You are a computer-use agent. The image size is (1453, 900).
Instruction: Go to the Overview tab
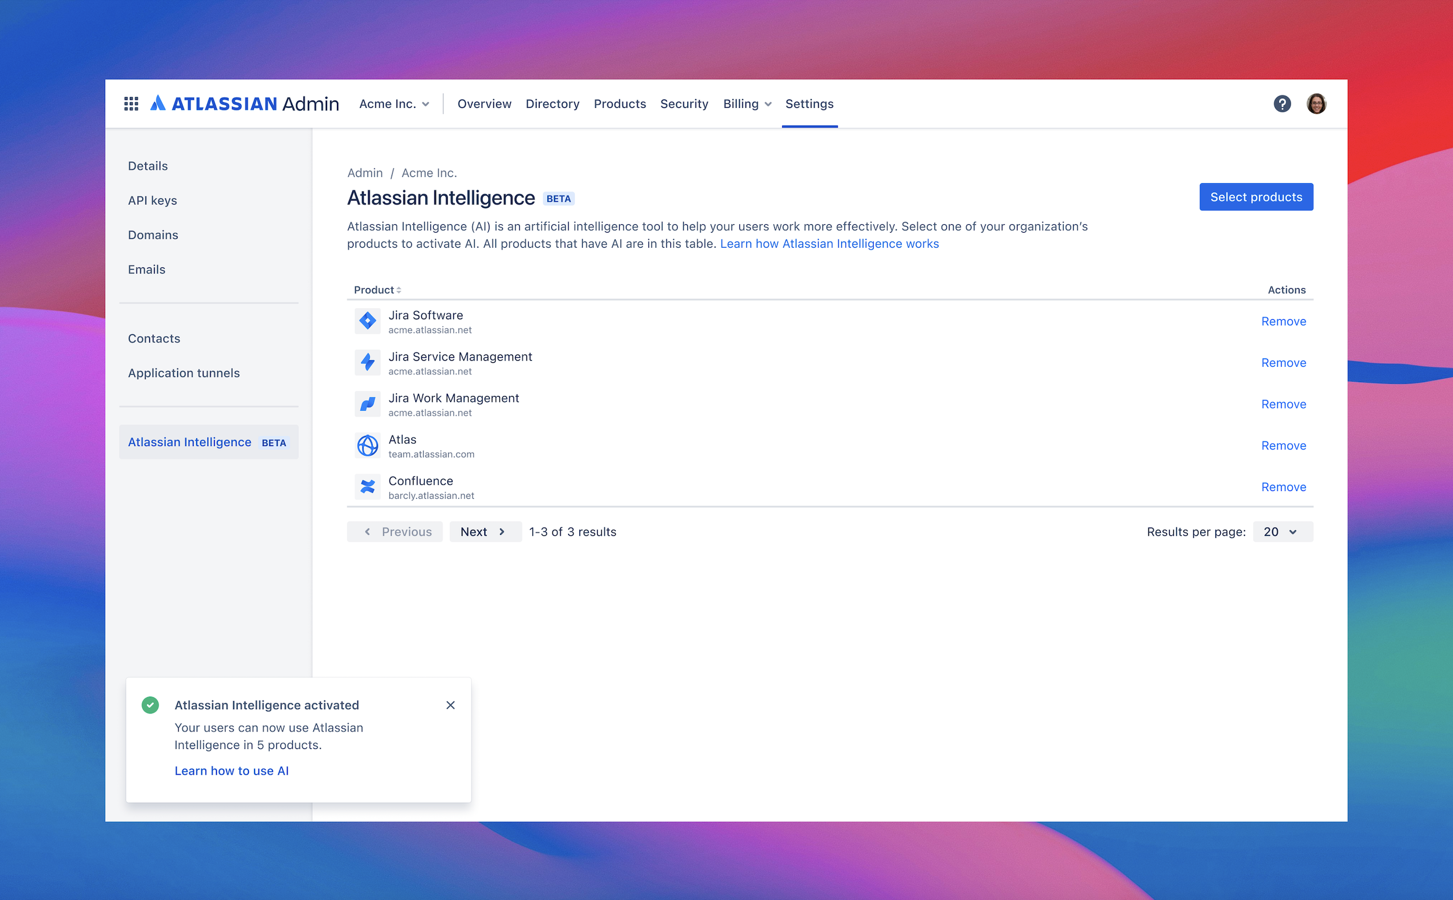(x=484, y=103)
